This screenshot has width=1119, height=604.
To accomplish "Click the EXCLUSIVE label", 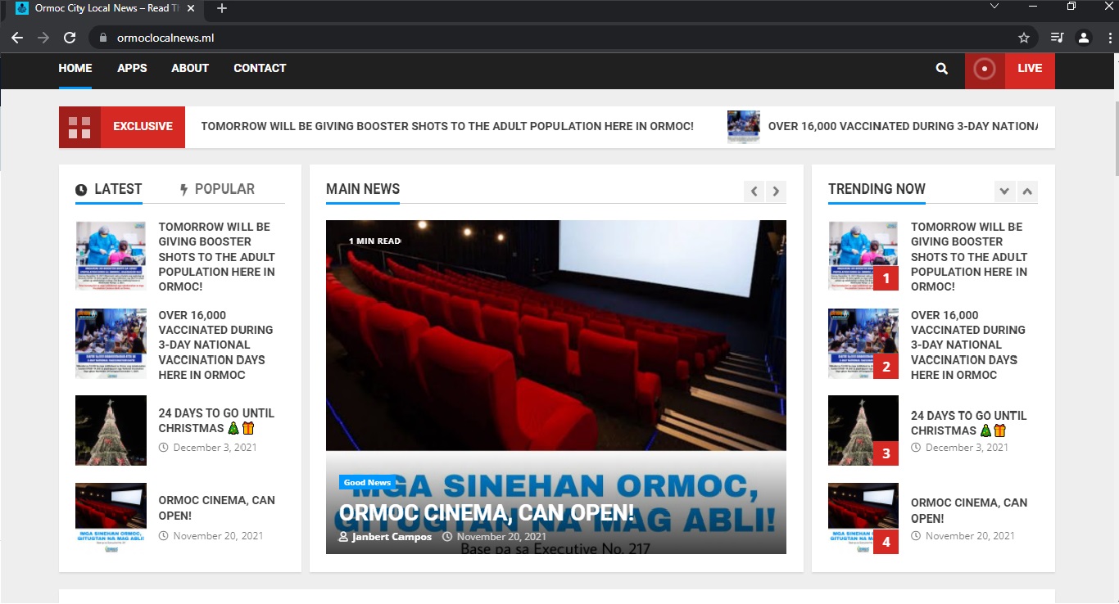I will point(143,127).
